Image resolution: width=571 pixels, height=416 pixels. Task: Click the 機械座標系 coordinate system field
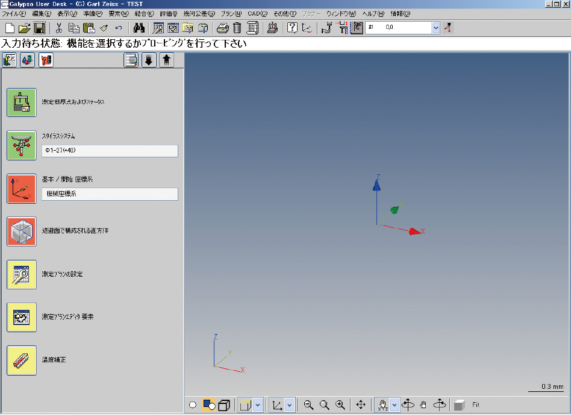tap(110, 194)
